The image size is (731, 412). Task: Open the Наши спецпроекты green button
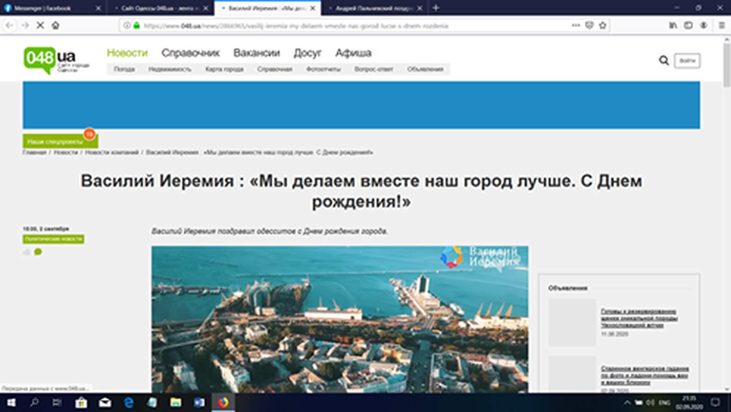(56, 142)
